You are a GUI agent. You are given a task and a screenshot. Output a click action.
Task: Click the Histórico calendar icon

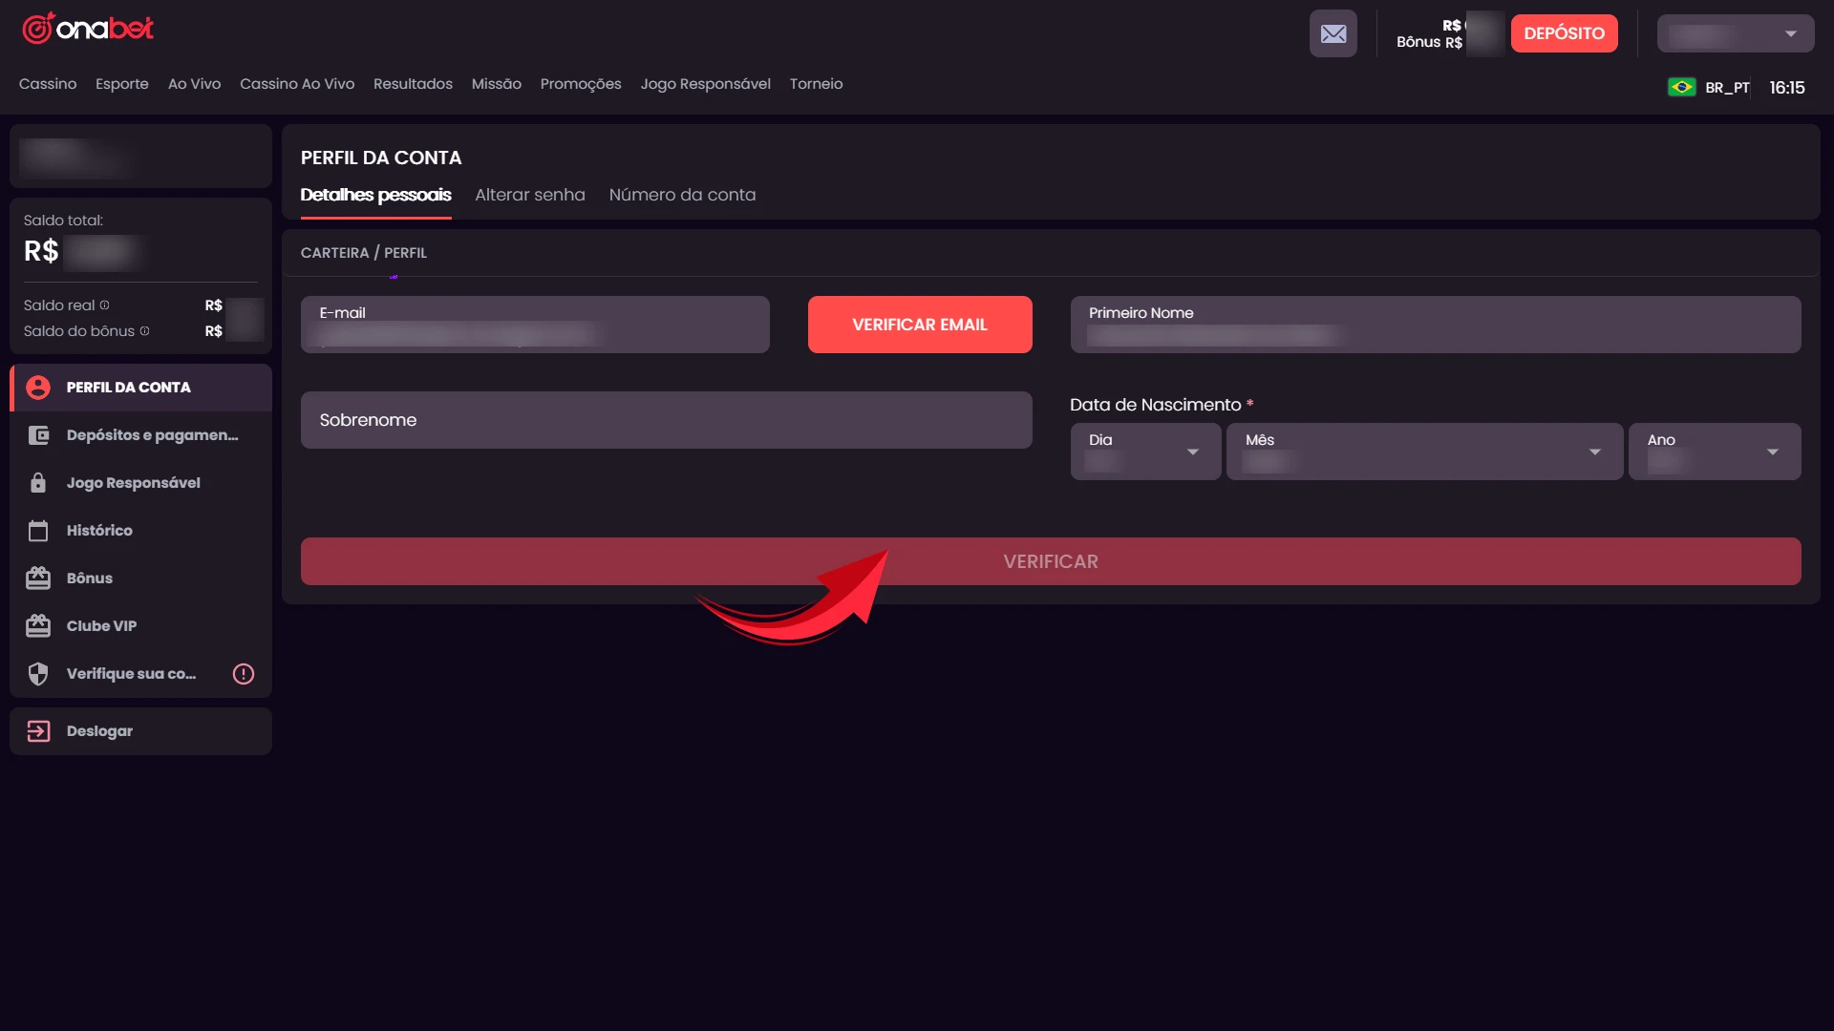point(38,531)
